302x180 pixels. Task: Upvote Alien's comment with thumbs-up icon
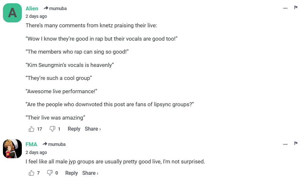pos(32,129)
